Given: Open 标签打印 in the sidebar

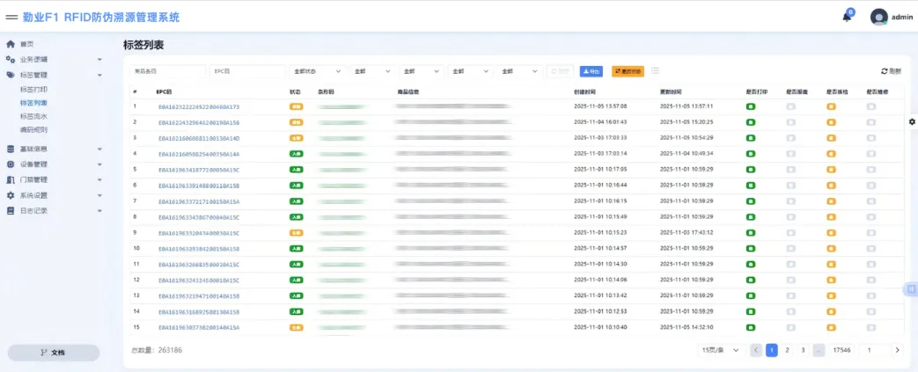Looking at the screenshot, I should [33, 89].
